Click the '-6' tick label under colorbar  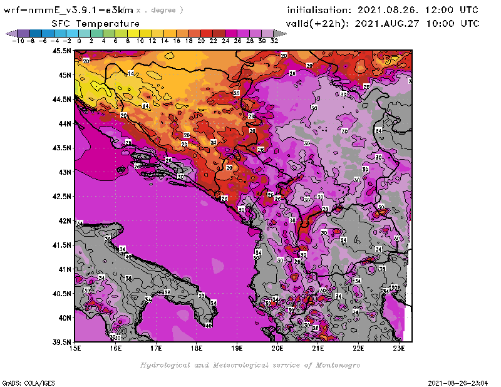point(43,41)
